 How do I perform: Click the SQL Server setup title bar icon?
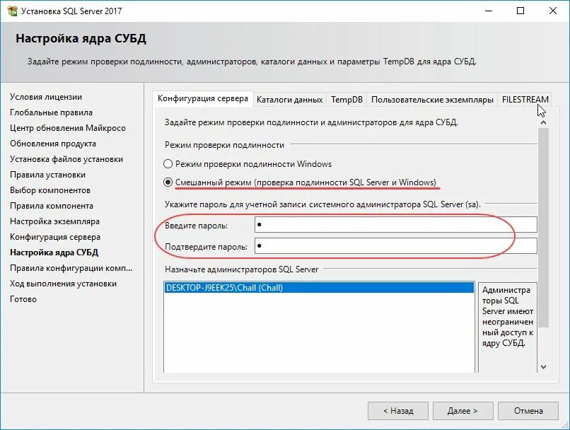(x=11, y=11)
